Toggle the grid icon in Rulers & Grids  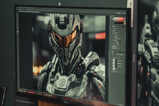pos(114,48)
